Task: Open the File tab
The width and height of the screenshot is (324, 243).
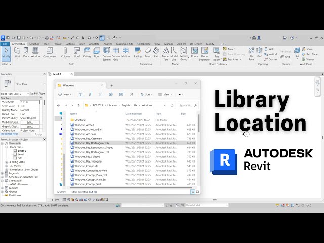Action: (5, 44)
